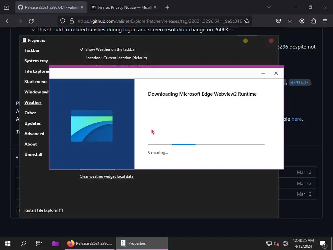Open Advanced section in Properties

click(x=34, y=134)
